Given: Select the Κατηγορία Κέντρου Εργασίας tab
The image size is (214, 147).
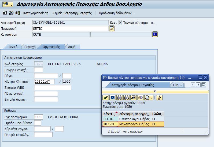Looking at the screenshot, I should (x=137, y=85).
